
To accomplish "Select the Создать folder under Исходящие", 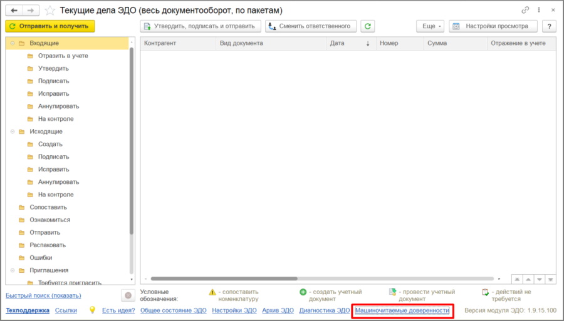I will (x=50, y=144).
